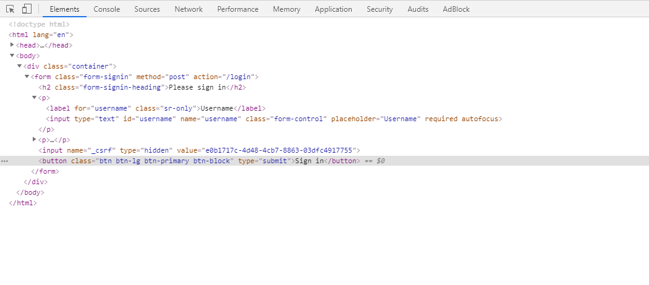649x285 pixels.
Task: Click the 'autofocus' attribute
Action: pos(480,119)
